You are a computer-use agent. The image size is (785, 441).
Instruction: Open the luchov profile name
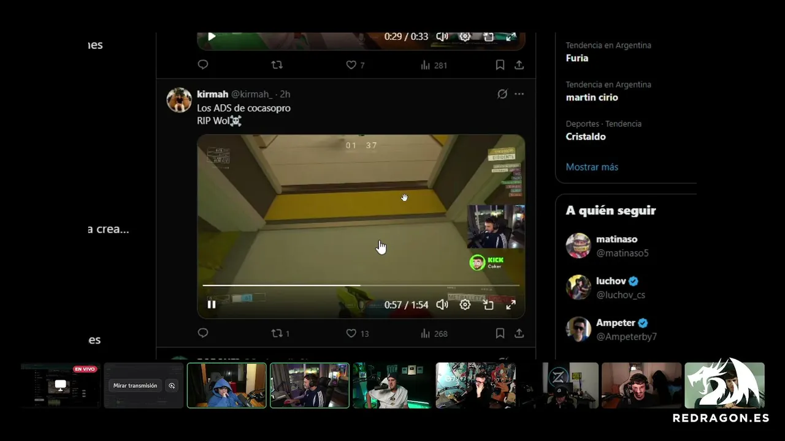(x=611, y=281)
